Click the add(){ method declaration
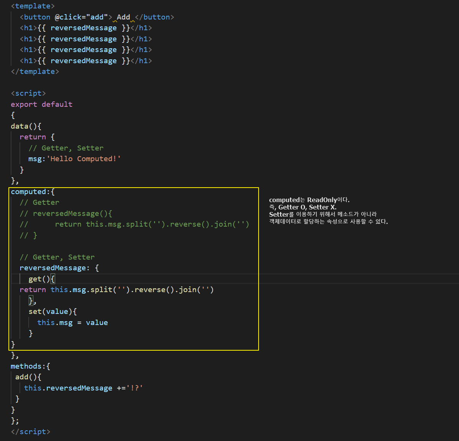The height and width of the screenshot is (441, 459). point(28,377)
